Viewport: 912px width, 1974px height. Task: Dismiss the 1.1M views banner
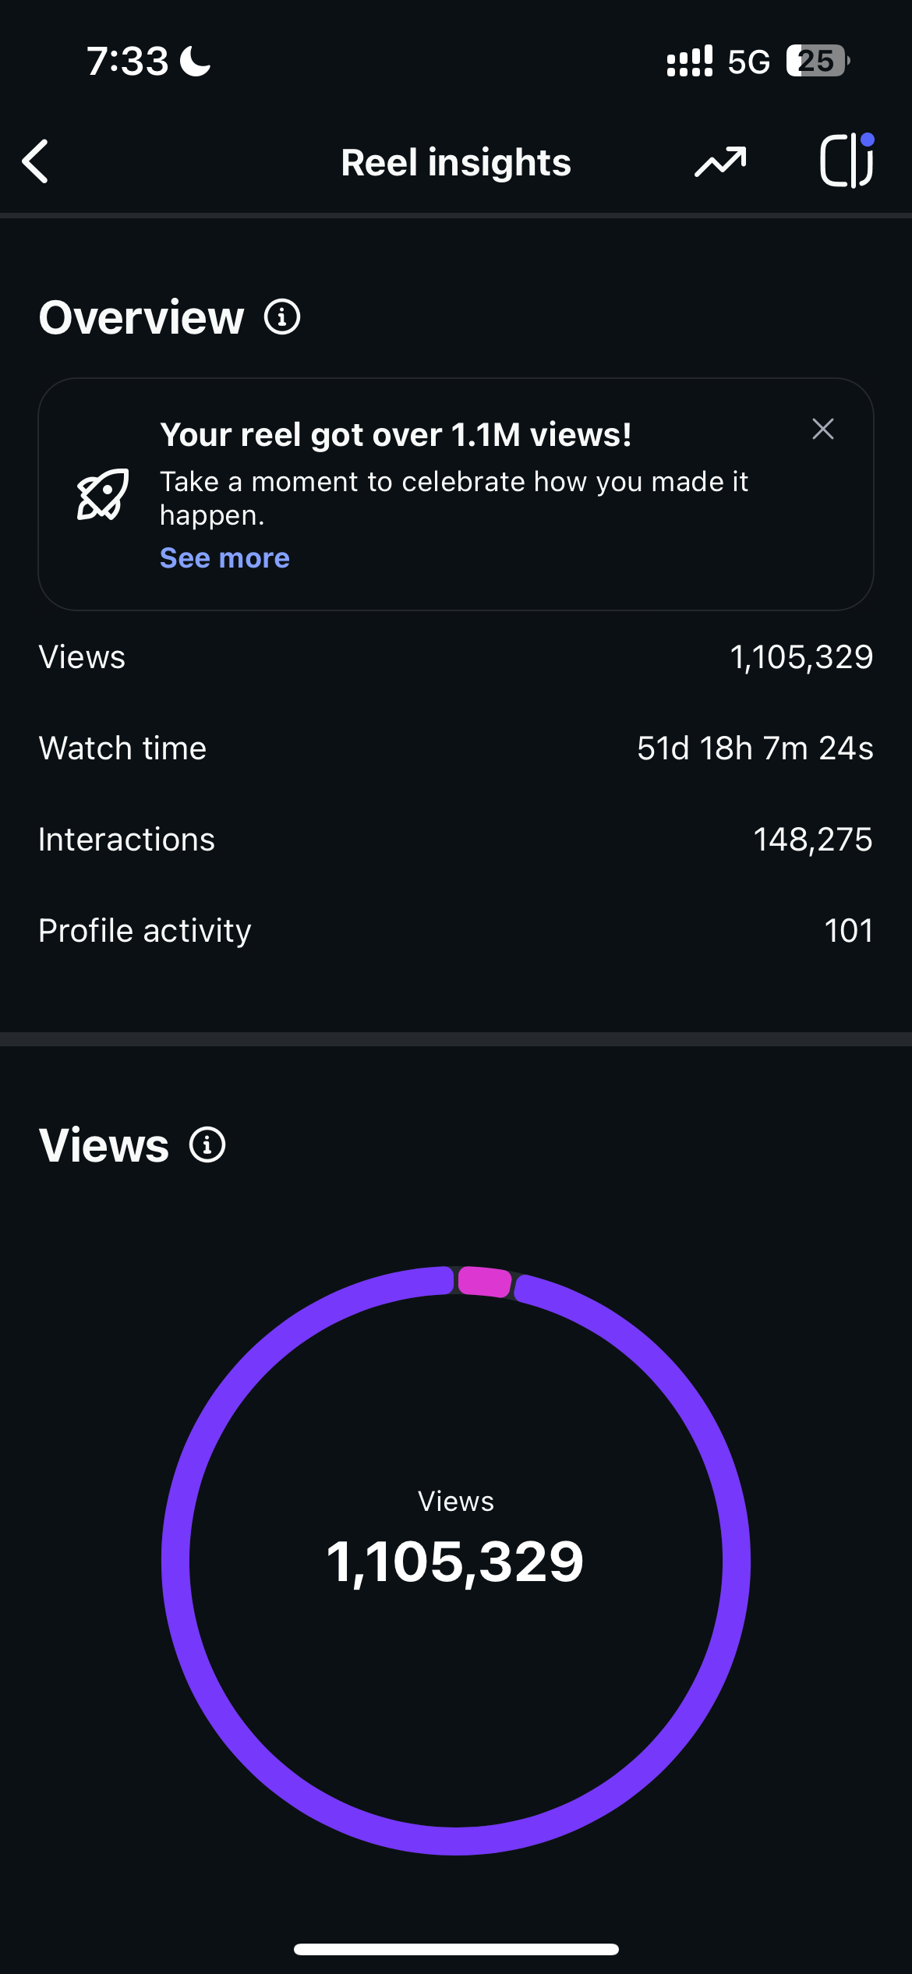(823, 429)
